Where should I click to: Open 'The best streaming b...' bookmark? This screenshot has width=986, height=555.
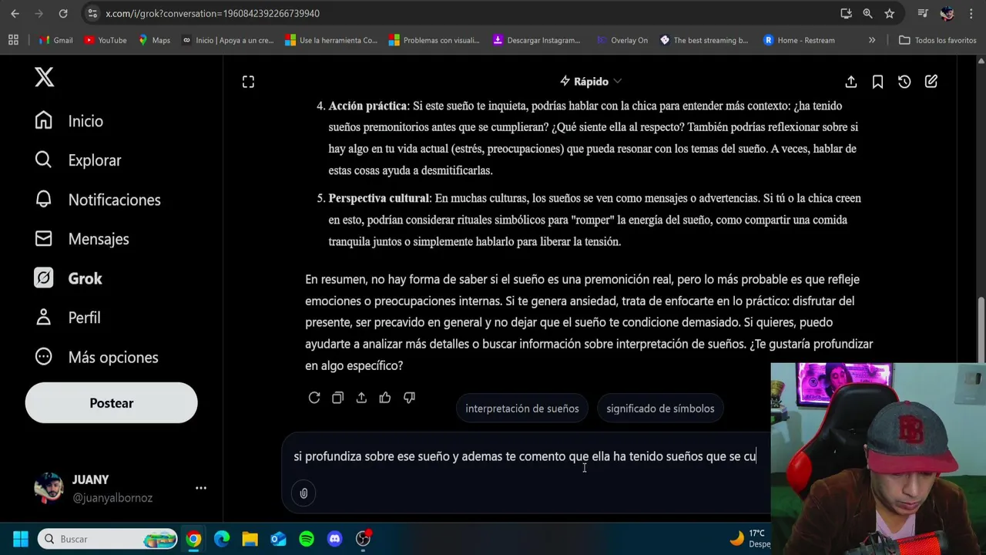click(x=704, y=40)
